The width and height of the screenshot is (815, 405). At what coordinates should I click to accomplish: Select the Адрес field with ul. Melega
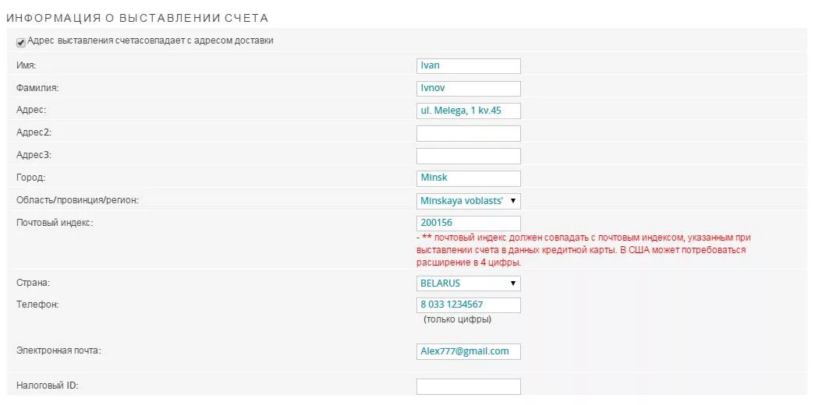[x=468, y=111]
